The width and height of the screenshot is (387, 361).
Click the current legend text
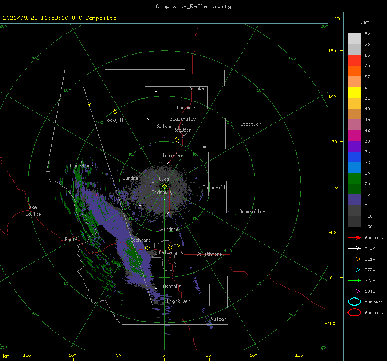pos(374,302)
